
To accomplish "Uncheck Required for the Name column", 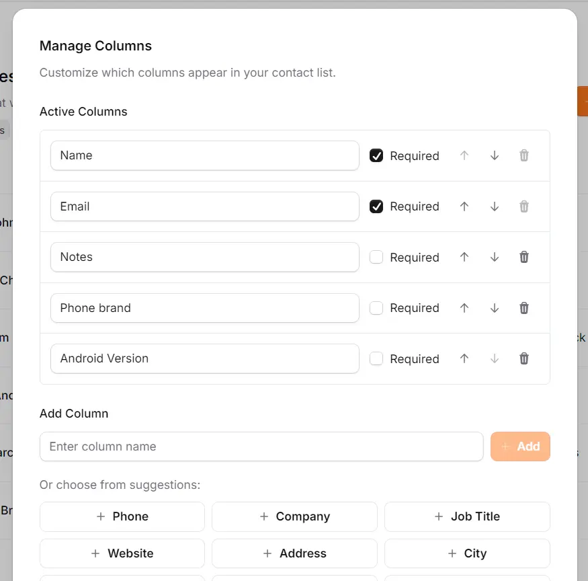I will [376, 155].
